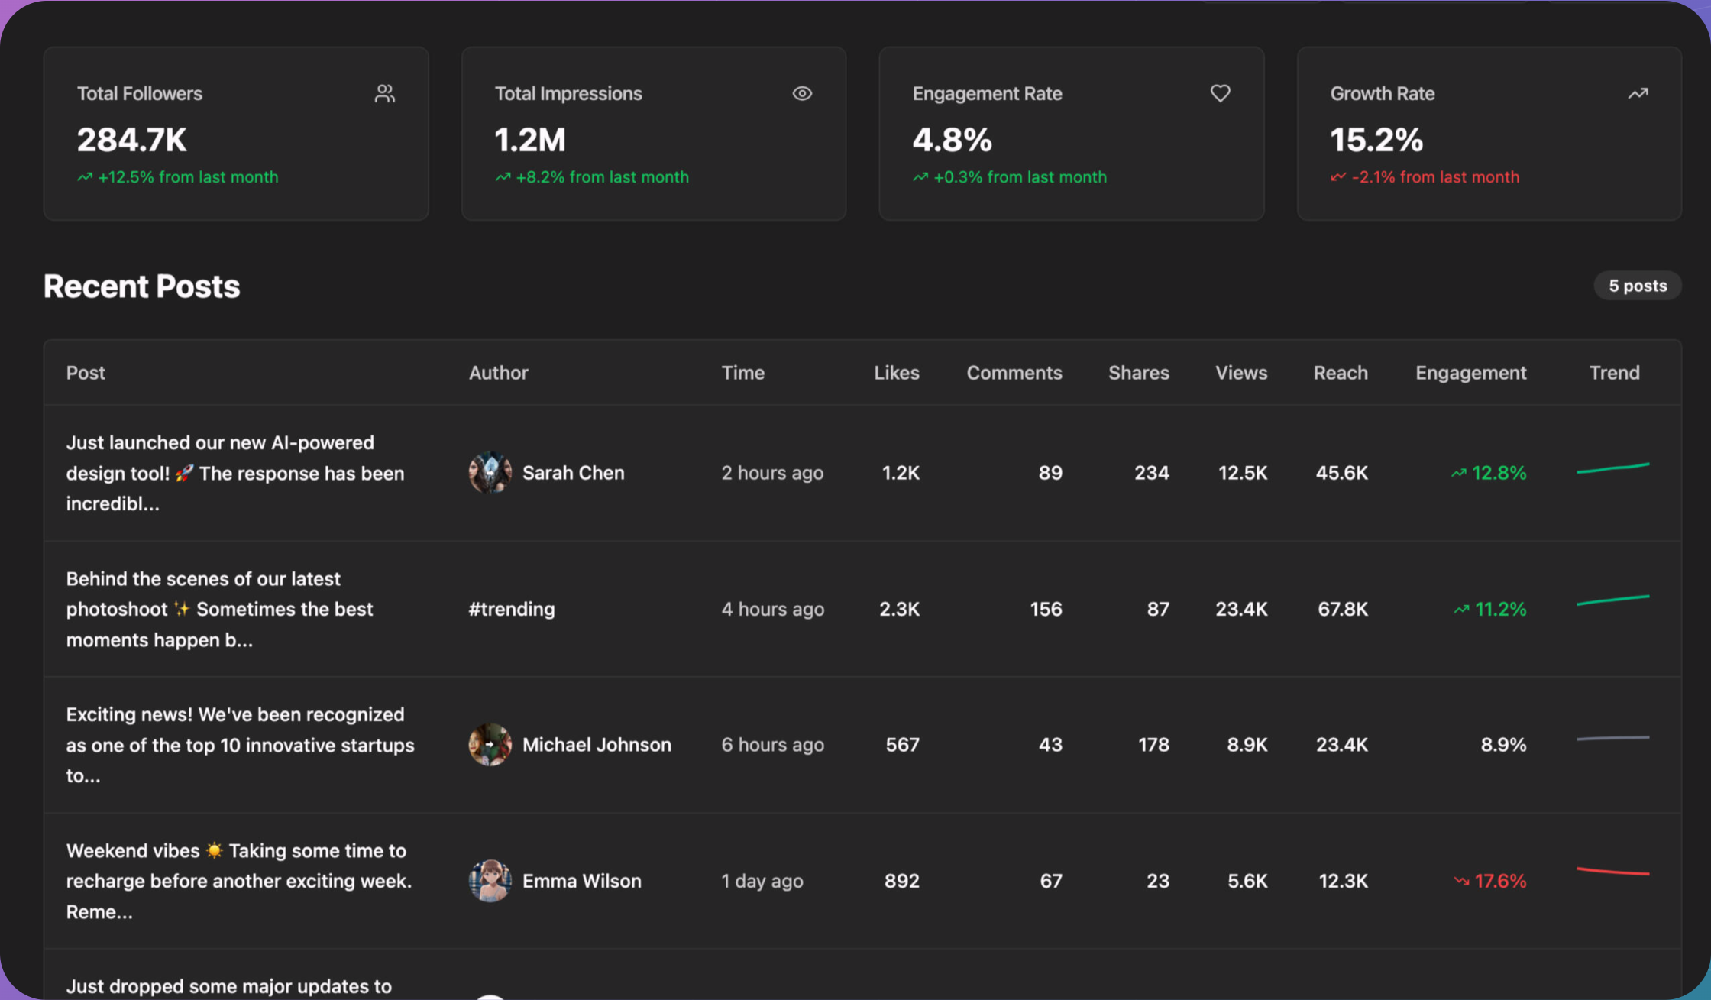Click the 1.2M impressions value
Viewport: 1711px width, 1000px height.
click(530, 140)
